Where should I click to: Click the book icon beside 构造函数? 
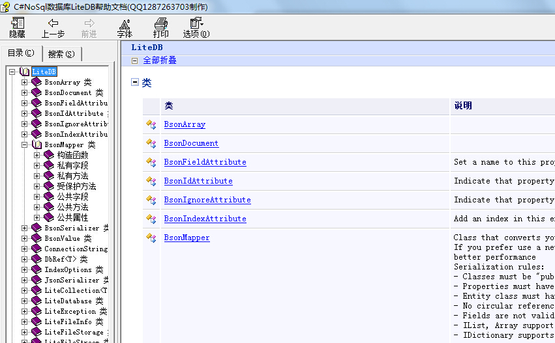coord(49,155)
